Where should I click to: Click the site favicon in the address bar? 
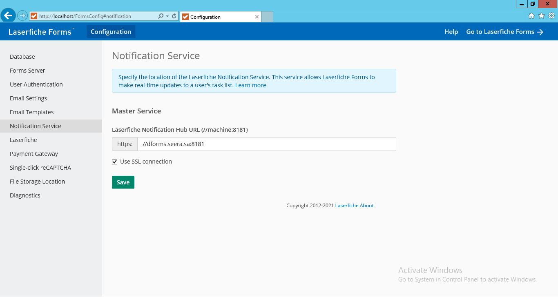(34, 16)
